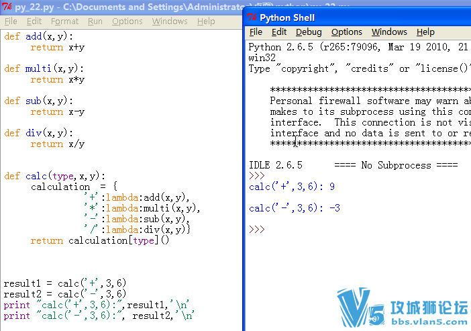The width and height of the screenshot is (471, 331).
Task: Click the 'calculation = {' line
Action: tap(74, 187)
